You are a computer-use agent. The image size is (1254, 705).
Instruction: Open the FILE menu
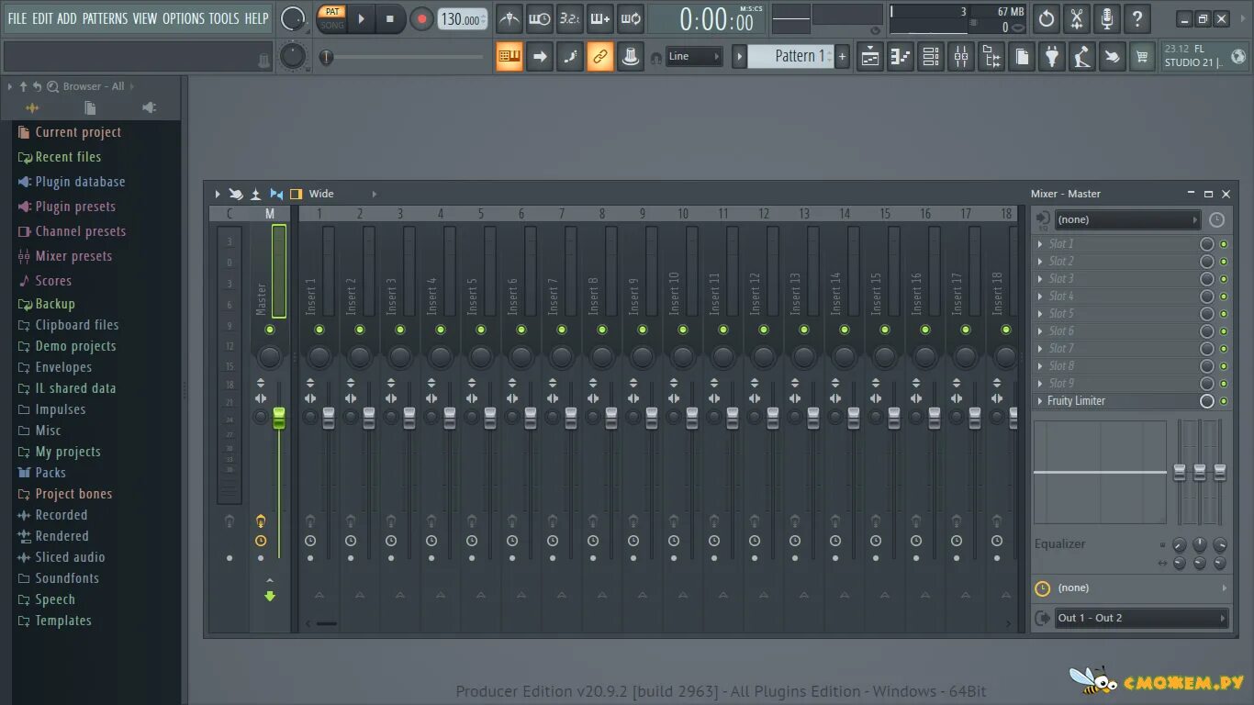17,18
